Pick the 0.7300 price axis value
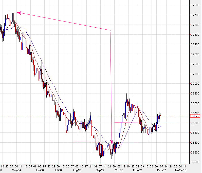This screenshot has height=173, width=202. tap(195, 54)
